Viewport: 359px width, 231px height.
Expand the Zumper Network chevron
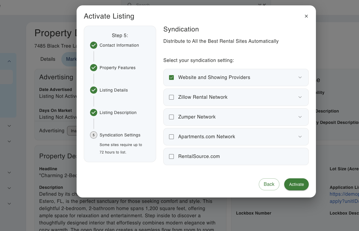click(300, 117)
